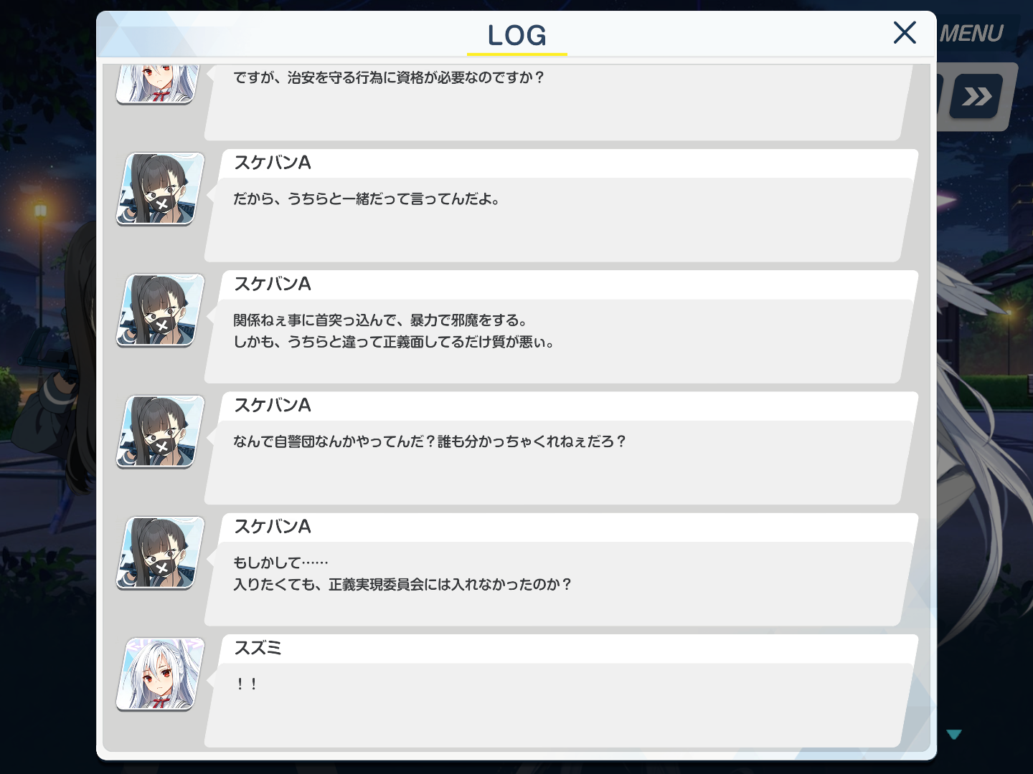Click スケバンA avatar beside '関係ねぇ事に' line

pyautogui.click(x=161, y=310)
